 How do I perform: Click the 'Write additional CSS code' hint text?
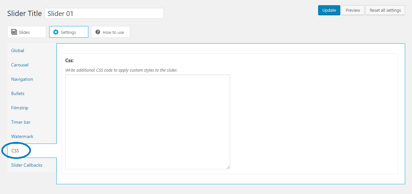coord(121,70)
